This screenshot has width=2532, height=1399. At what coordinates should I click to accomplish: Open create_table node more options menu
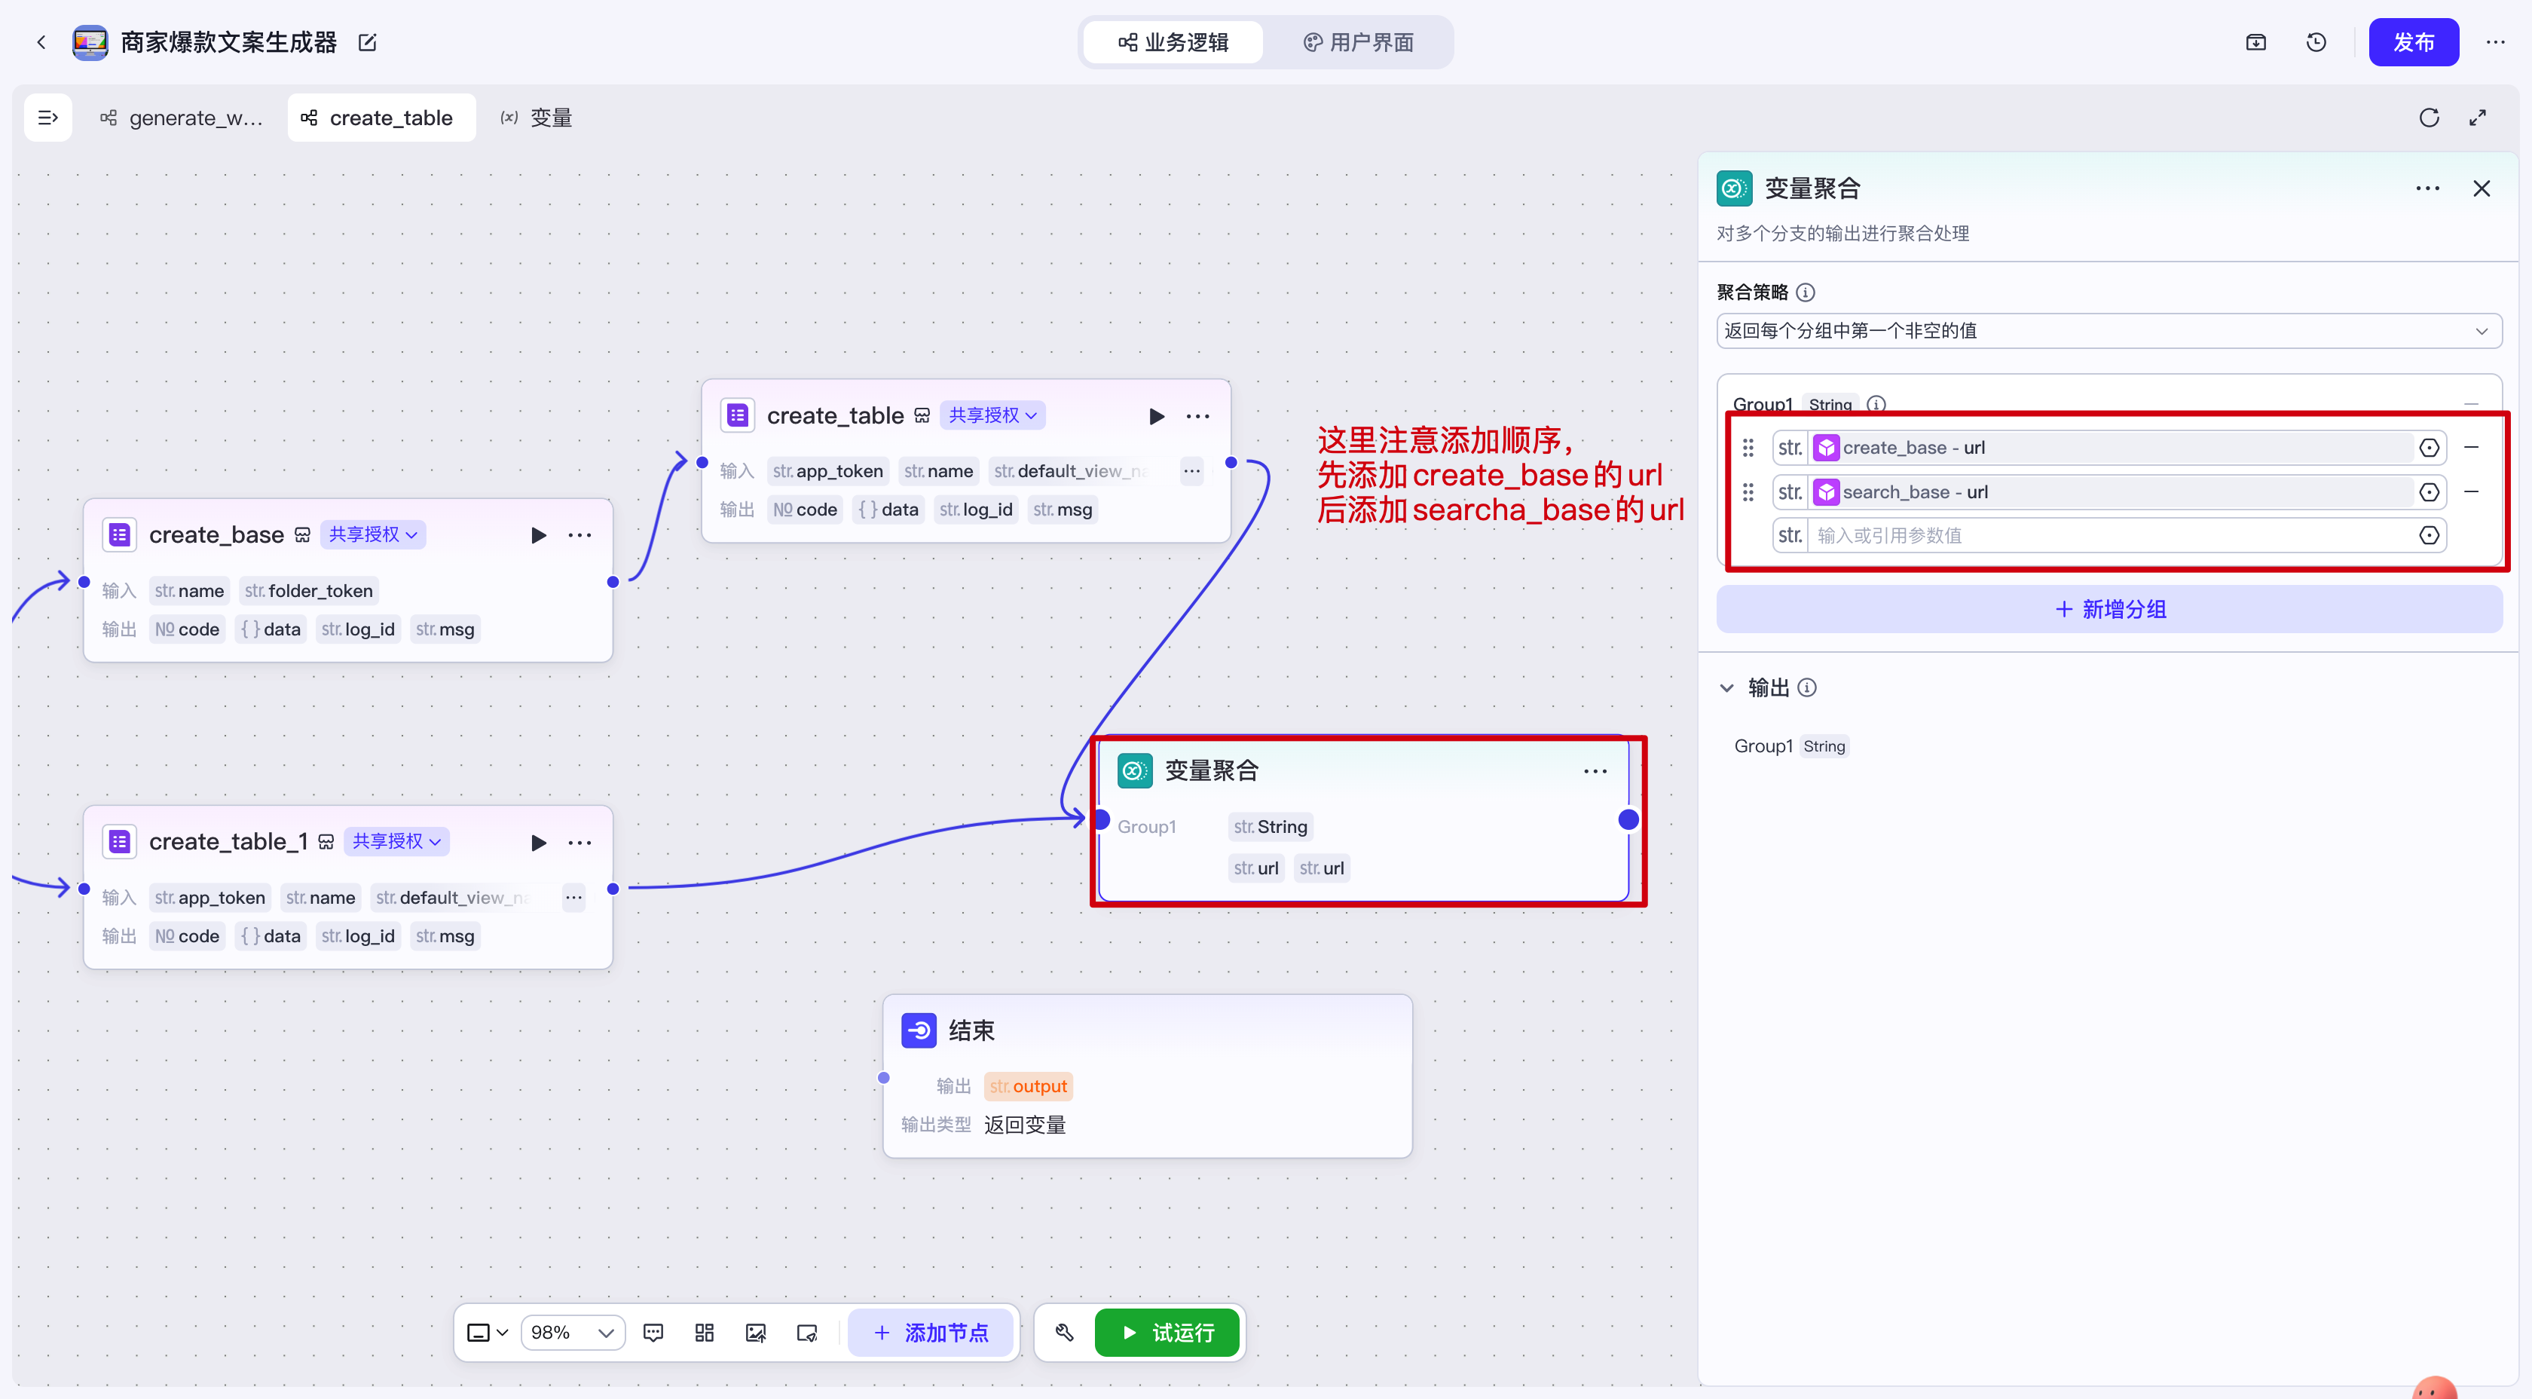point(1197,417)
